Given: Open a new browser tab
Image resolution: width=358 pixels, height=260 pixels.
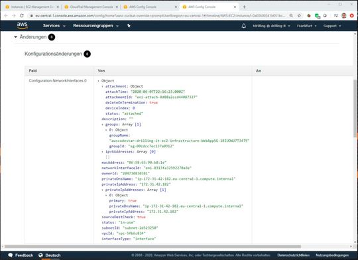Looking at the screenshot, I should point(244,7).
